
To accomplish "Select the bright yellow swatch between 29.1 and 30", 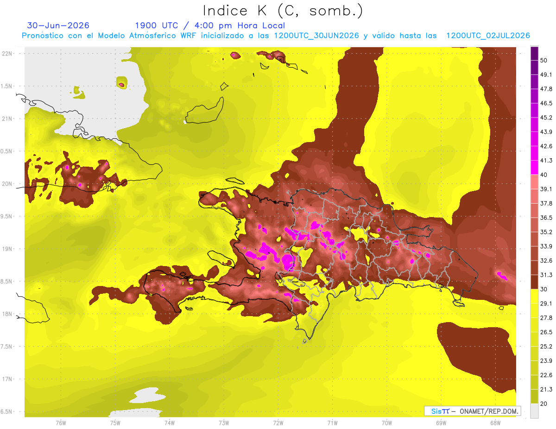I will 534,296.
